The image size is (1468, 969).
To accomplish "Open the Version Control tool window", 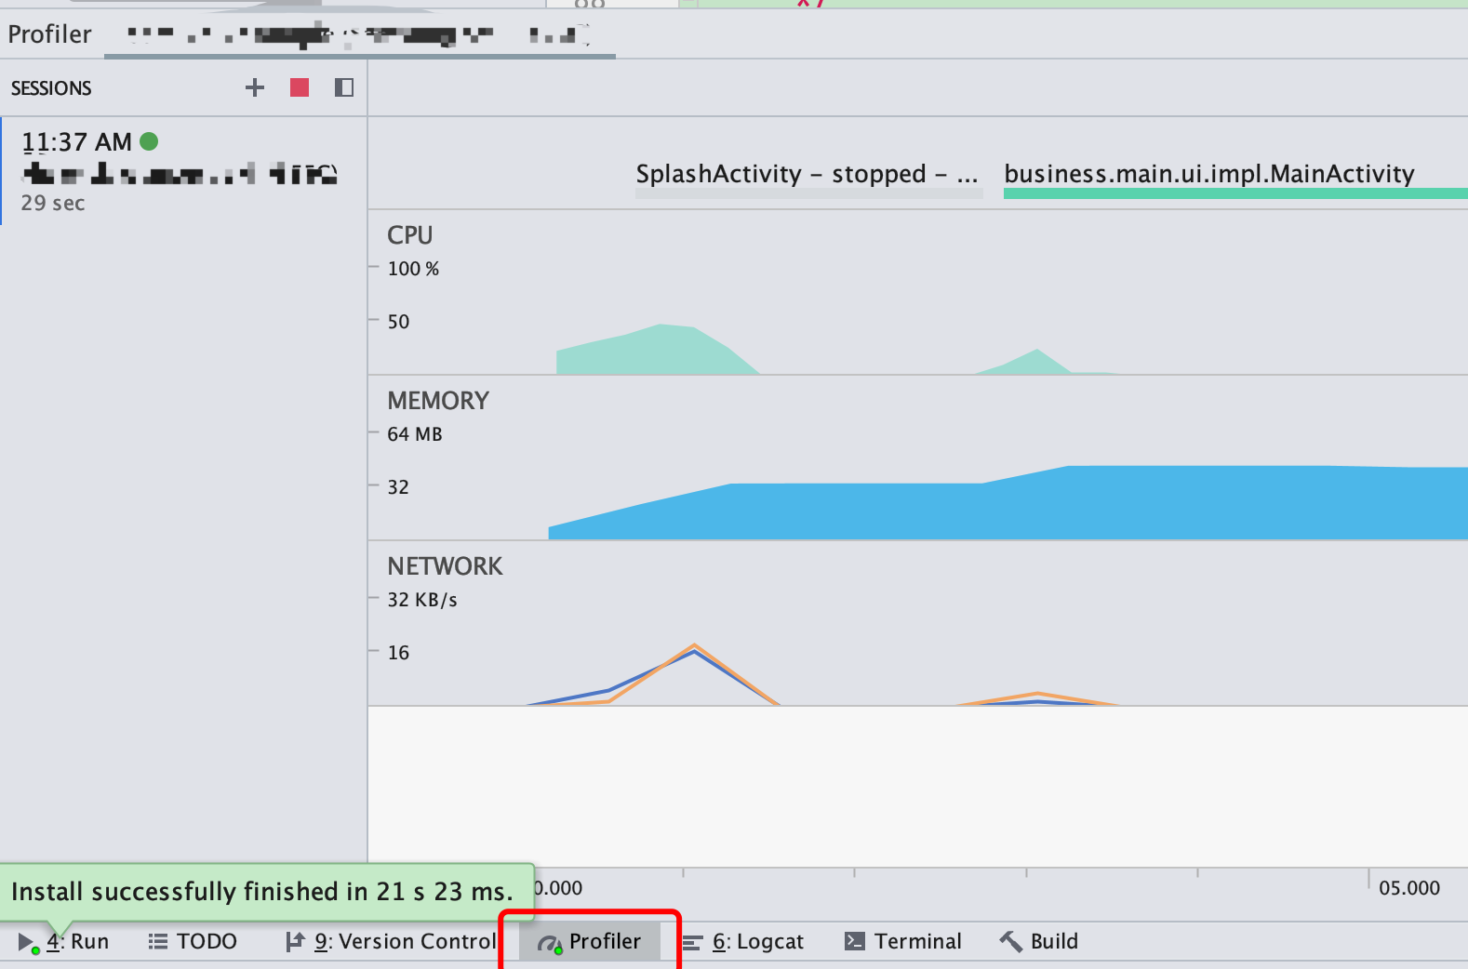I will pyautogui.click(x=391, y=942).
